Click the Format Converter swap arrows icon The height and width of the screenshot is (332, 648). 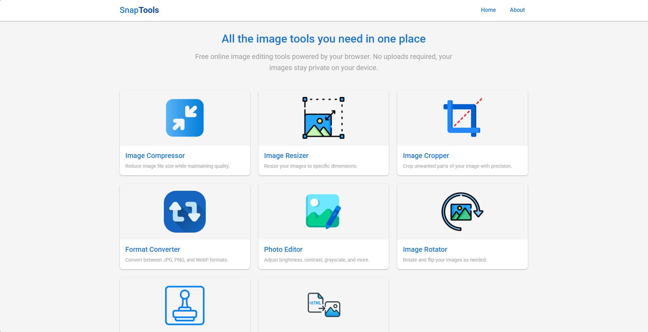click(x=184, y=212)
